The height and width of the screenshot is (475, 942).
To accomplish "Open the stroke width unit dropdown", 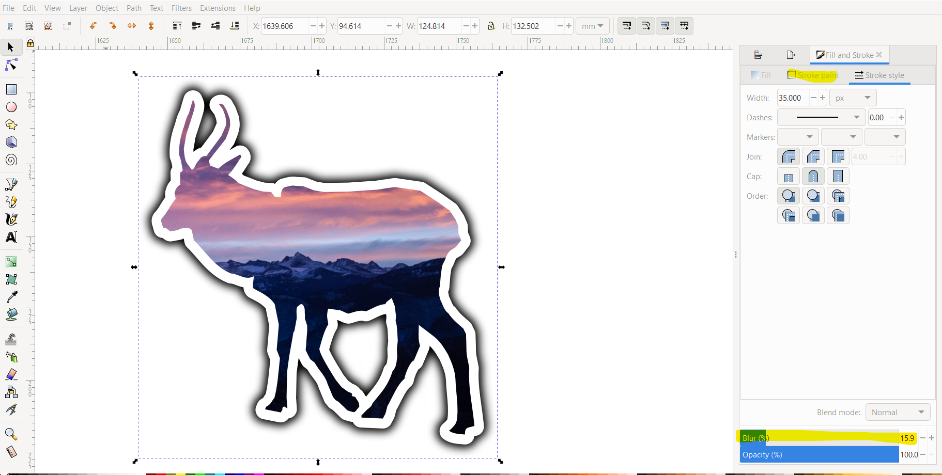I will tap(852, 97).
